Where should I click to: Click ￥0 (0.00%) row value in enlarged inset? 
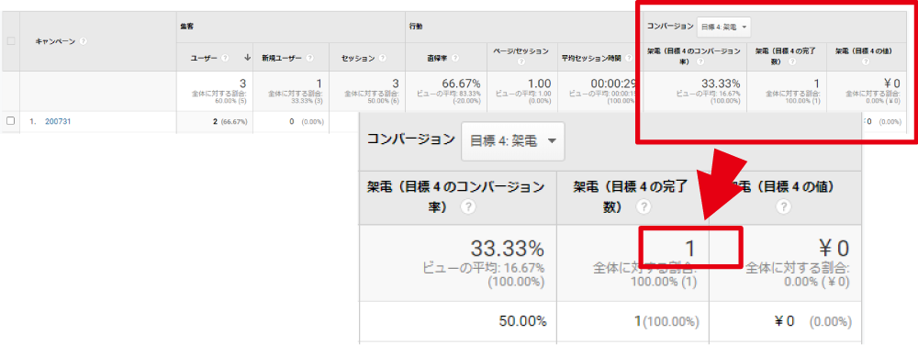pyautogui.click(x=812, y=321)
